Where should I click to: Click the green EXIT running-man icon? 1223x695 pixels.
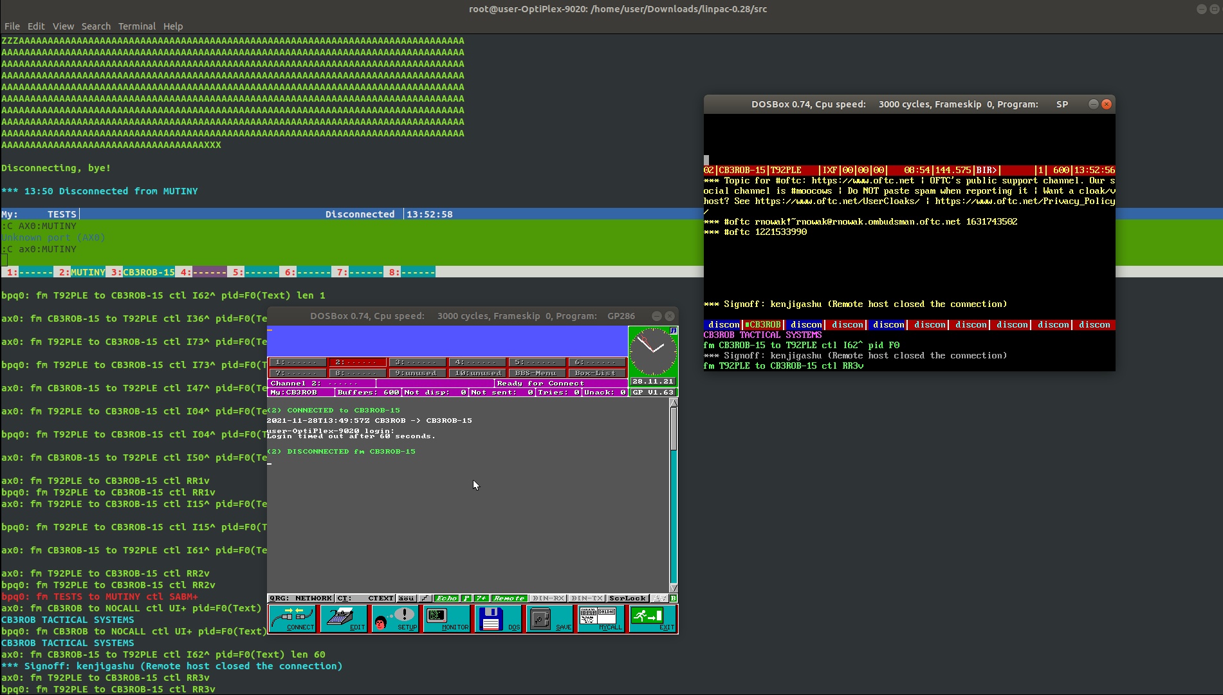[652, 618]
